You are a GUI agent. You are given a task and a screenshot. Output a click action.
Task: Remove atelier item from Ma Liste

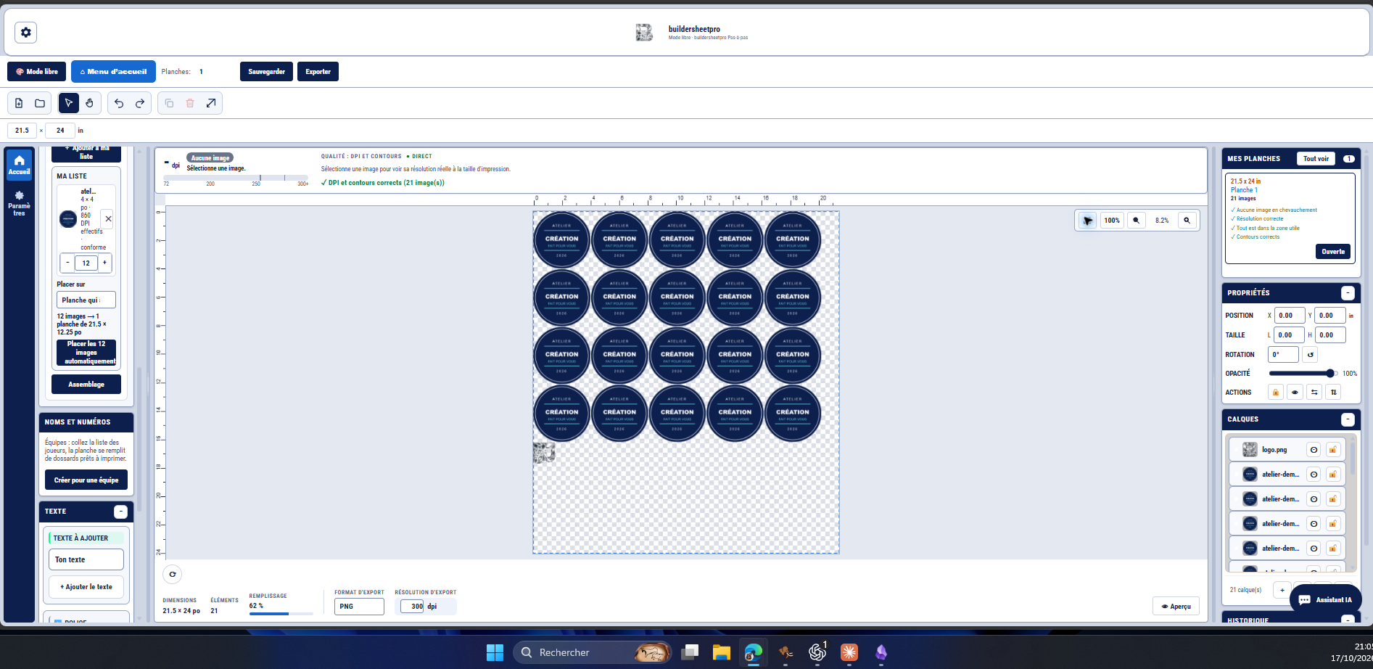click(108, 218)
